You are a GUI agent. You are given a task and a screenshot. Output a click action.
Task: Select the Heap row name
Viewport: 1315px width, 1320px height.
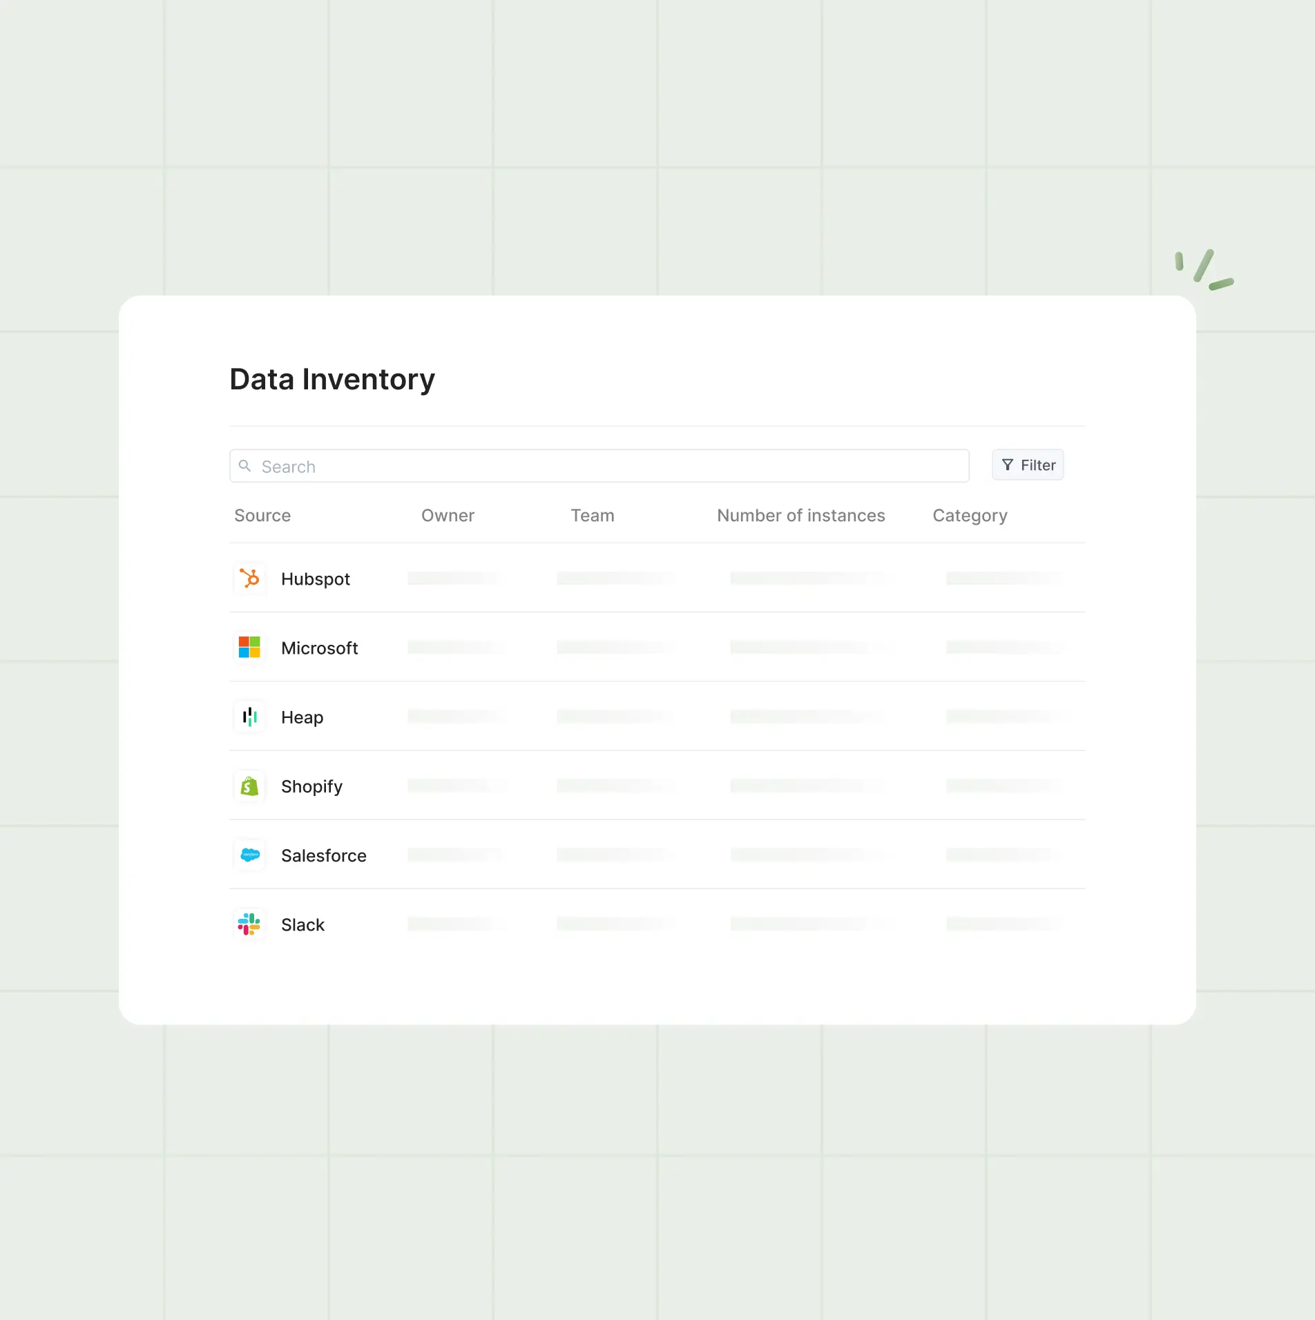(303, 718)
